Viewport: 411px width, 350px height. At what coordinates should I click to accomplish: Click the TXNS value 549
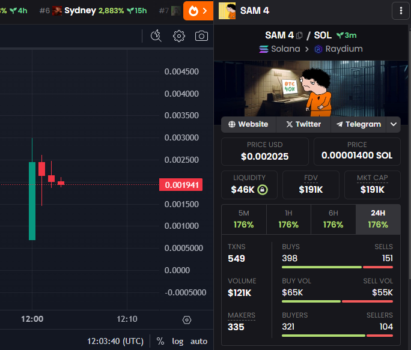pos(236,259)
